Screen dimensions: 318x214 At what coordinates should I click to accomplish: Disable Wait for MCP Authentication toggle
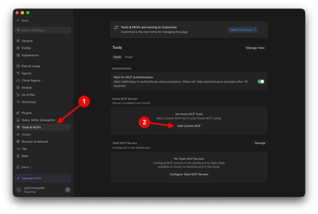[261, 82]
